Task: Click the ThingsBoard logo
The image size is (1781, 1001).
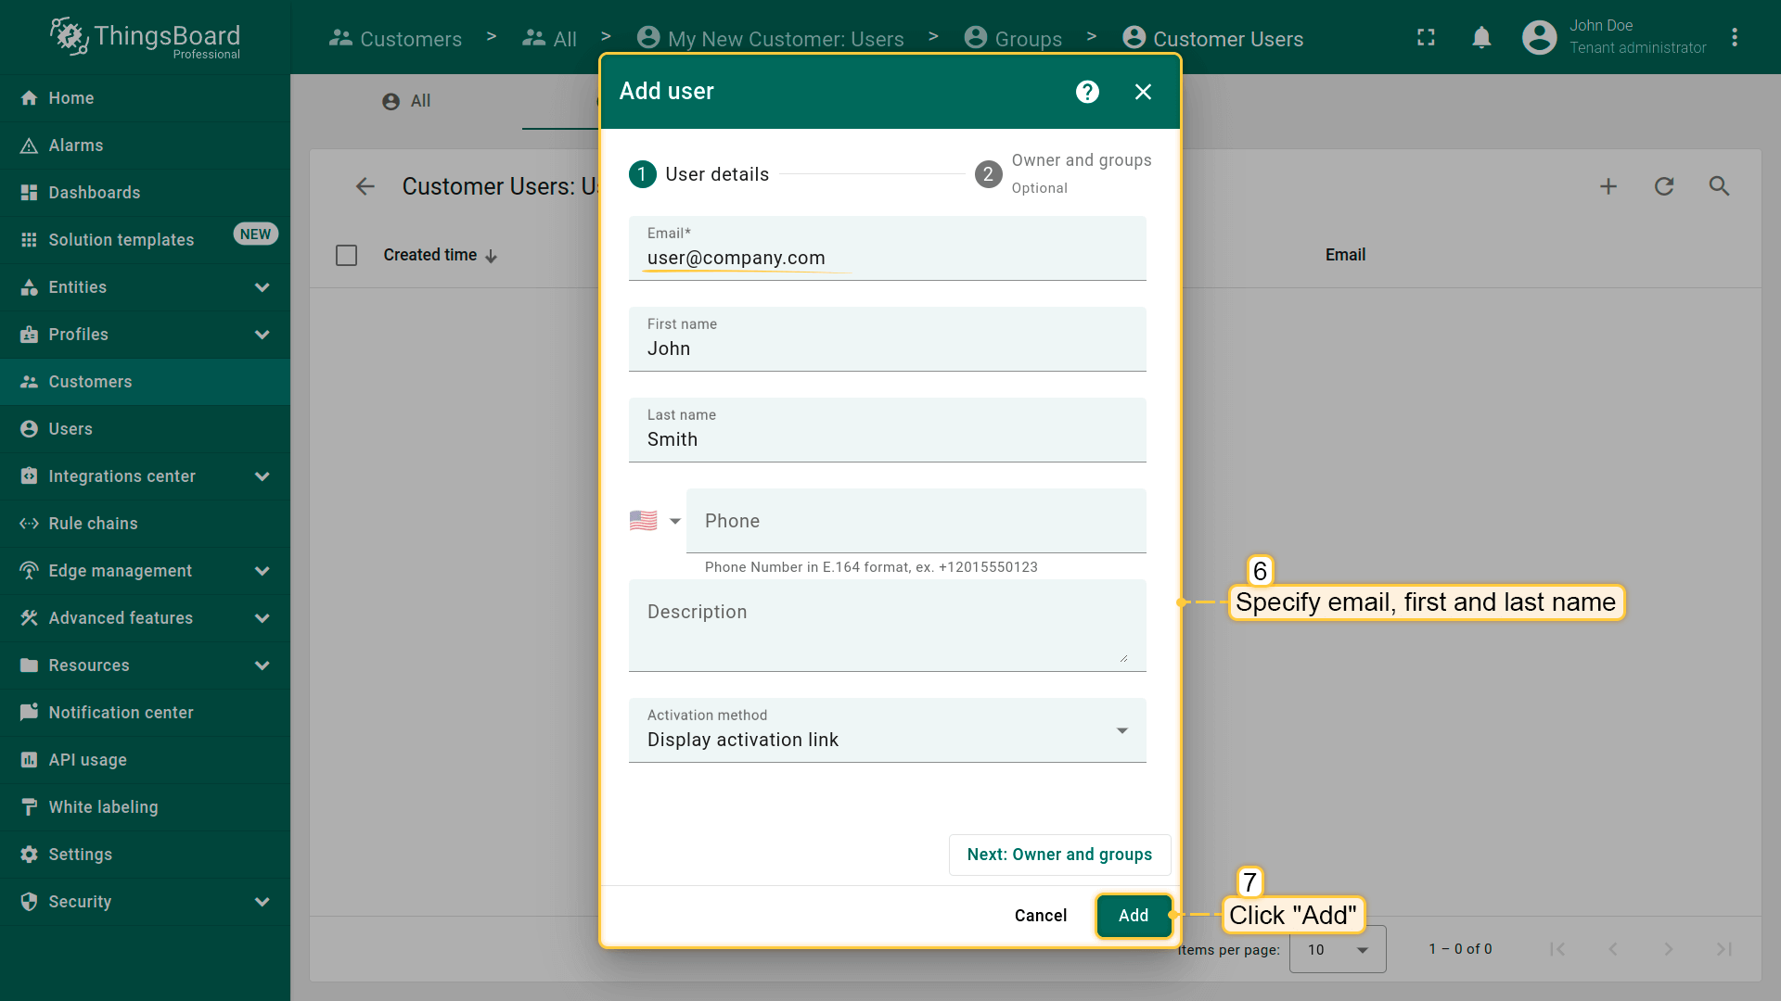Action: click(146, 37)
